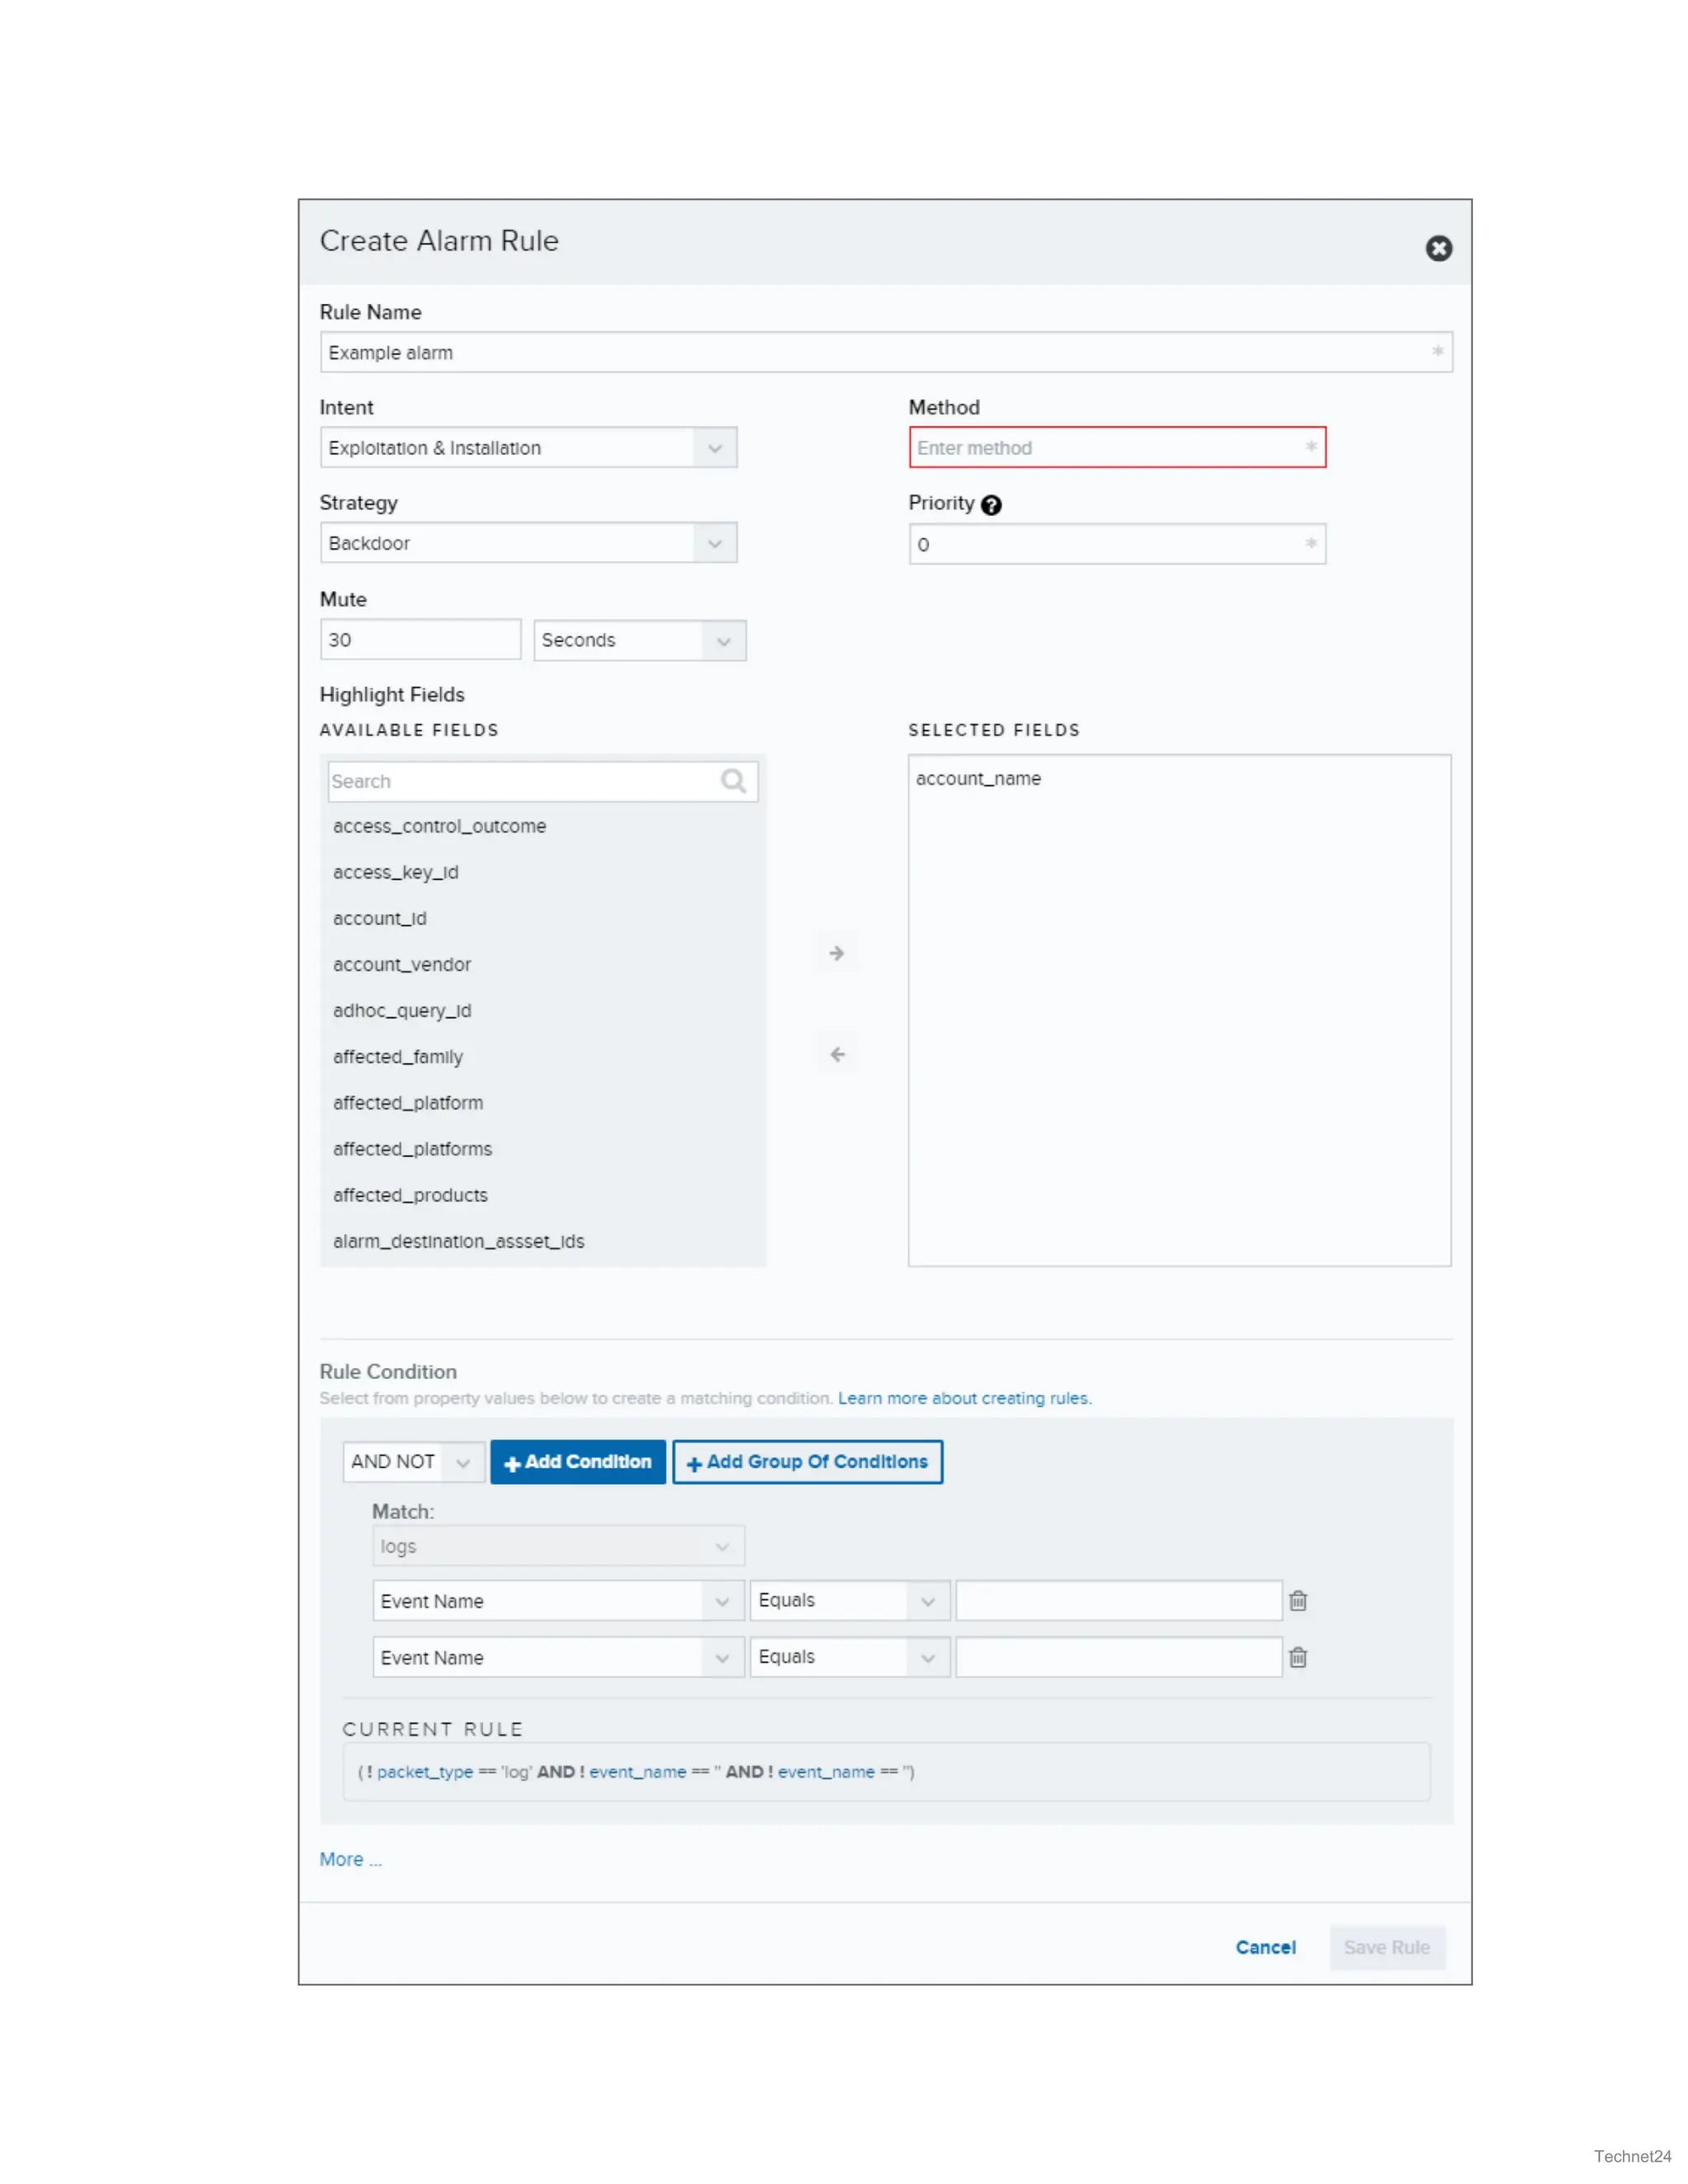Click the Enter method input field
Screen dimensions: 1688x2184
[x=1117, y=447]
